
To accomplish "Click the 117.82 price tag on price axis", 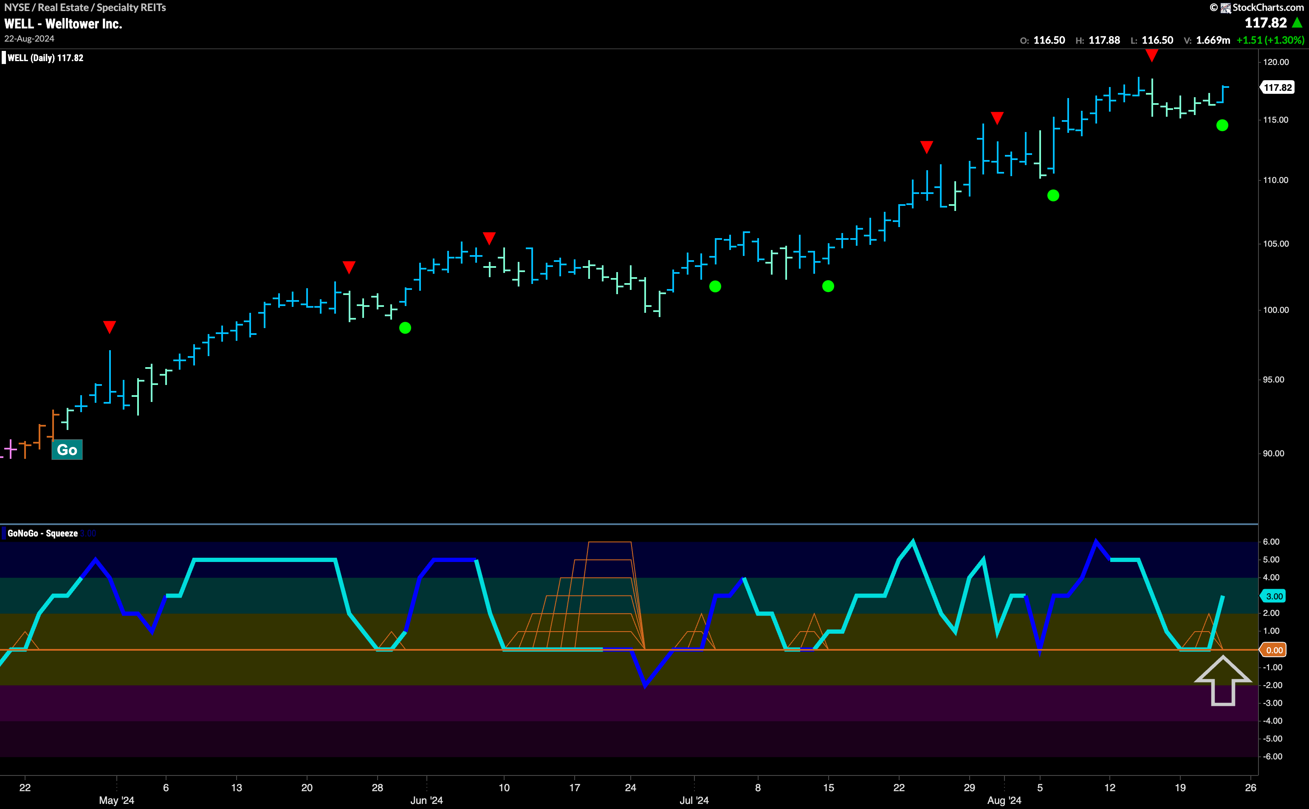I will click(x=1278, y=87).
